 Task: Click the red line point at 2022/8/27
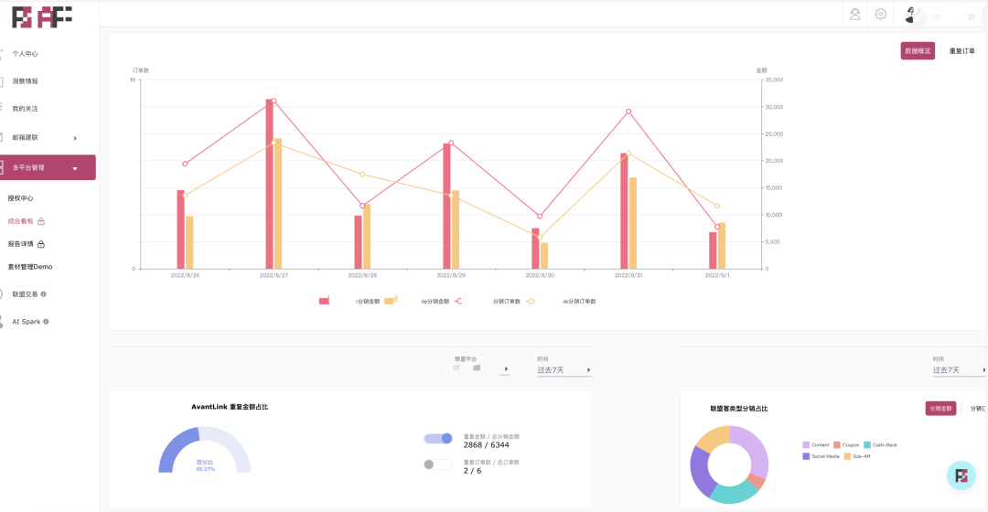274,101
